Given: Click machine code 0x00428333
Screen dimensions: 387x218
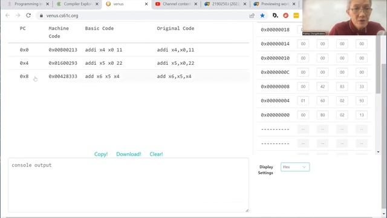Looking at the screenshot, I should (63, 76).
